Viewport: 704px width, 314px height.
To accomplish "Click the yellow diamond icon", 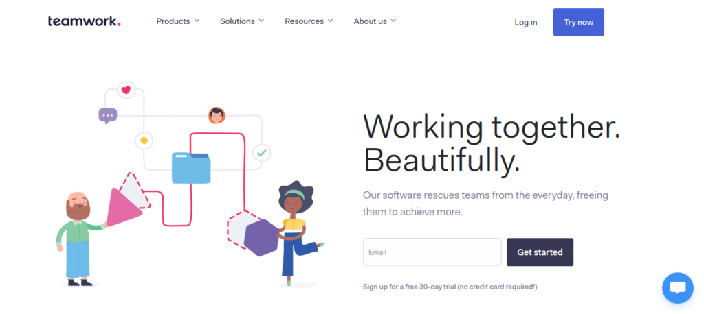I will tap(144, 141).
